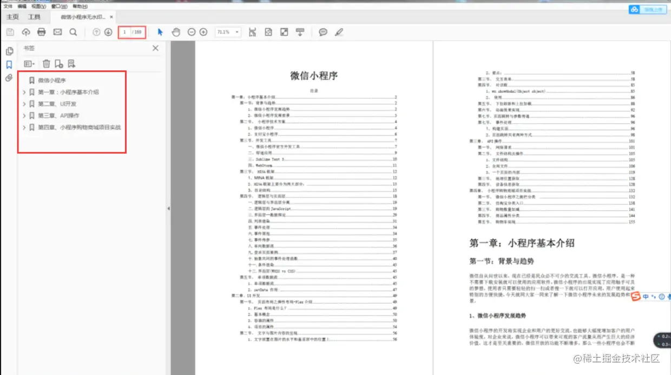
Task: Open the 71.1% zoom level dropdown
Action: (x=227, y=32)
